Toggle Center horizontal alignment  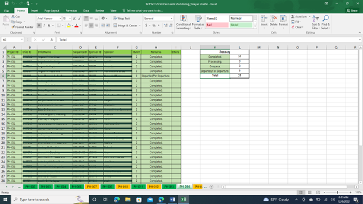pyautogui.click(x=91, y=25)
